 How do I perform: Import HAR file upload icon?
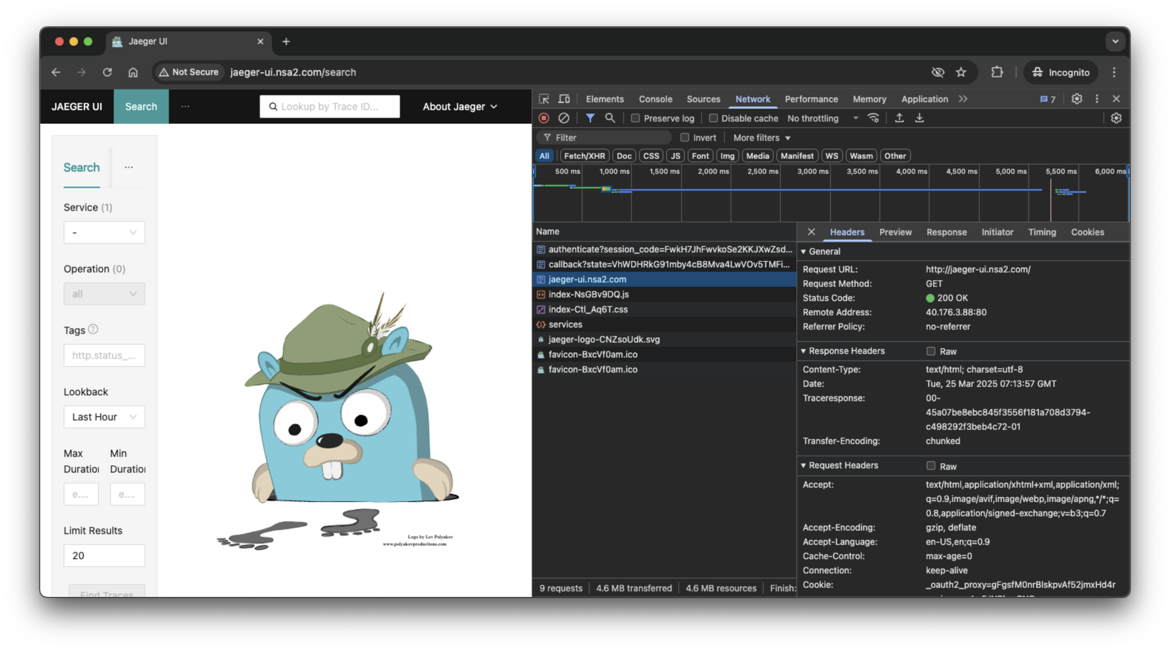[x=899, y=118]
